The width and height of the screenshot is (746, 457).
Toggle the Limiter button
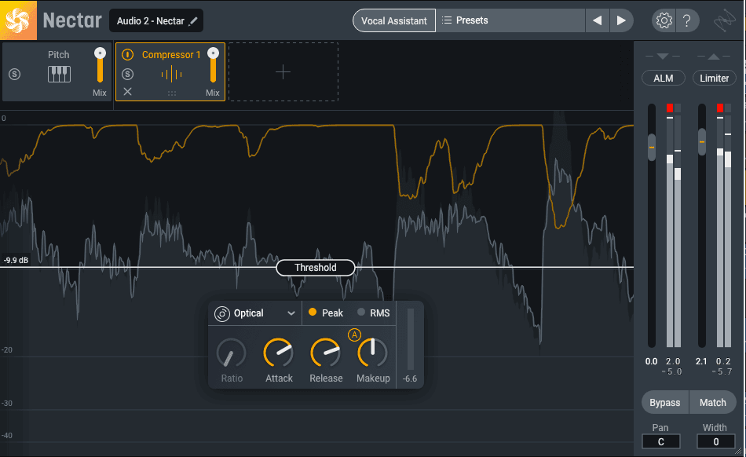pyautogui.click(x=714, y=78)
